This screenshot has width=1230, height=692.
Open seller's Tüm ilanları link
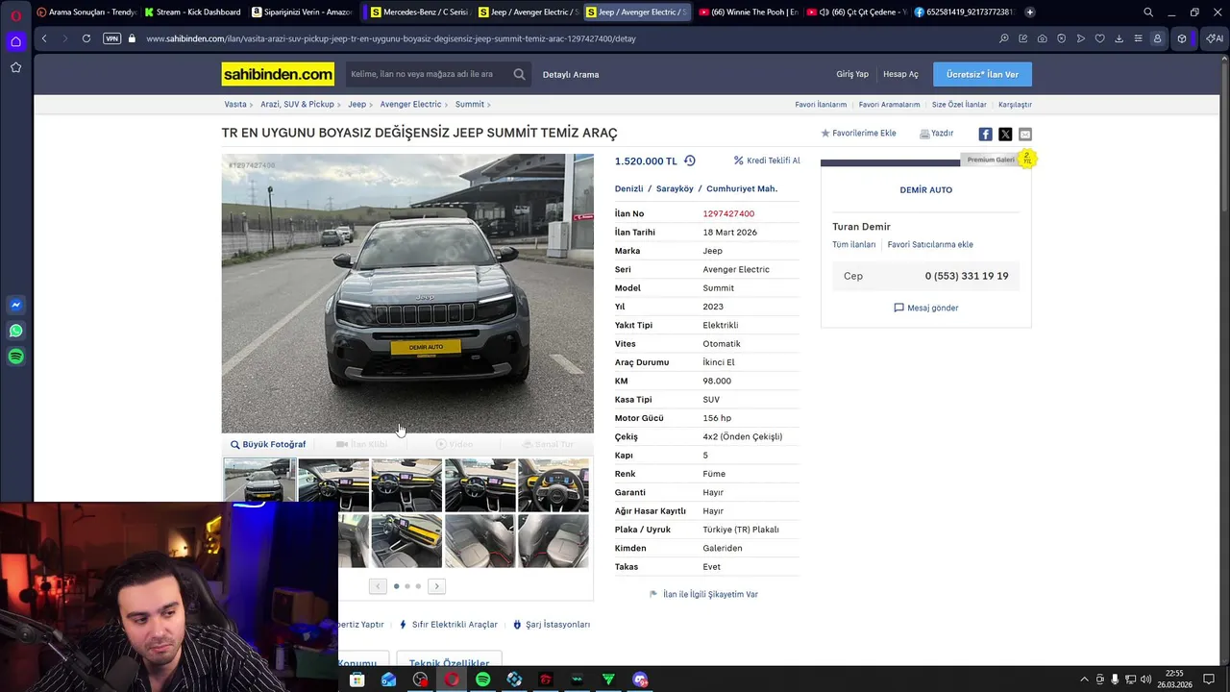853,244
